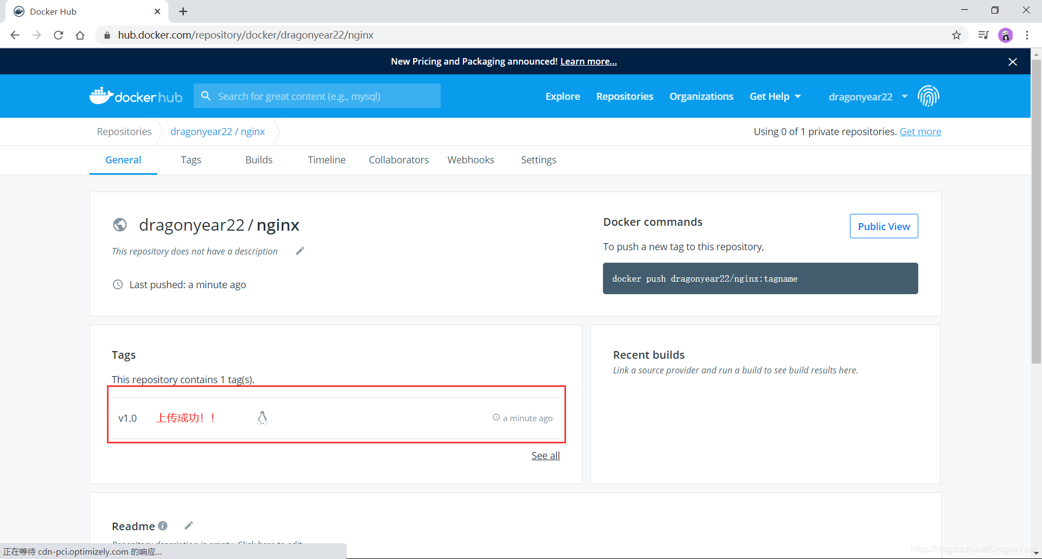This screenshot has width=1042, height=559.
Task: Open the Chrome profile avatar
Action: coord(1006,35)
